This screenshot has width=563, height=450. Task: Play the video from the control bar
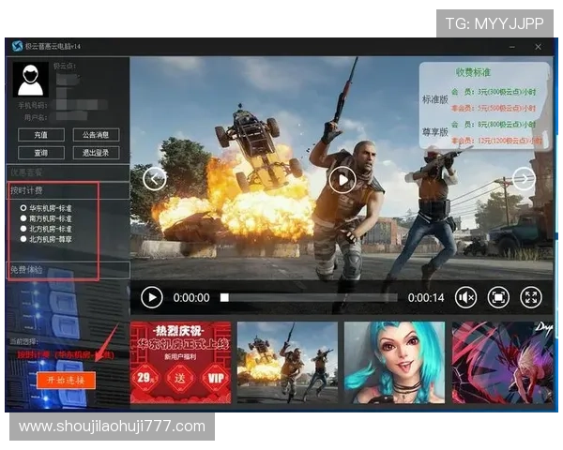pyautogui.click(x=151, y=297)
